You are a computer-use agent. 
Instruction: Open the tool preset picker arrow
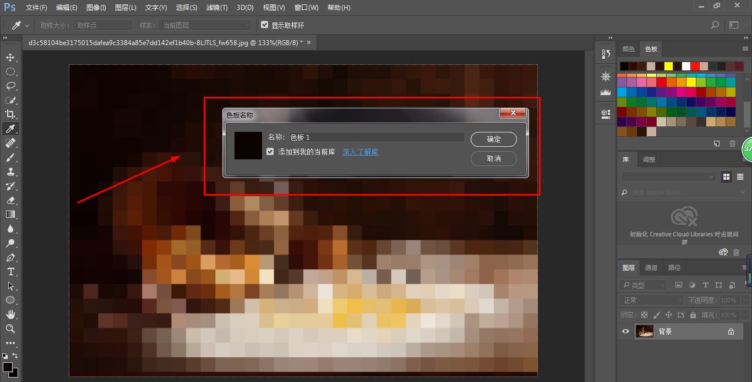pyautogui.click(x=28, y=25)
